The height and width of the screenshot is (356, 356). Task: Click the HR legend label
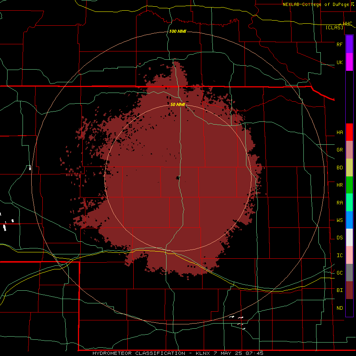(x=339, y=185)
